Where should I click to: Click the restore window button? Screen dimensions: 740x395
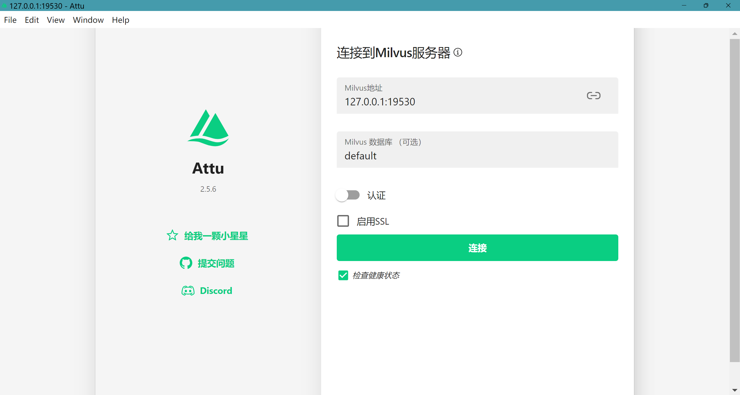point(706,5)
